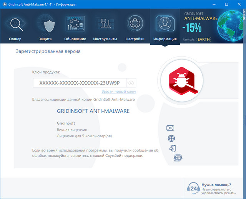Minimize the Gridinsoft Anti-Malware window
This screenshot has height=199, width=246.
[210, 4]
